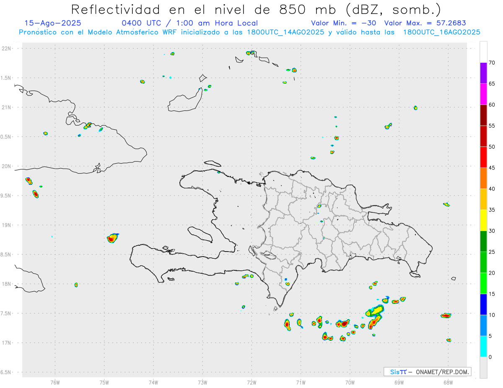Select the date label "15-Ago-2025"

(x=53, y=23)
